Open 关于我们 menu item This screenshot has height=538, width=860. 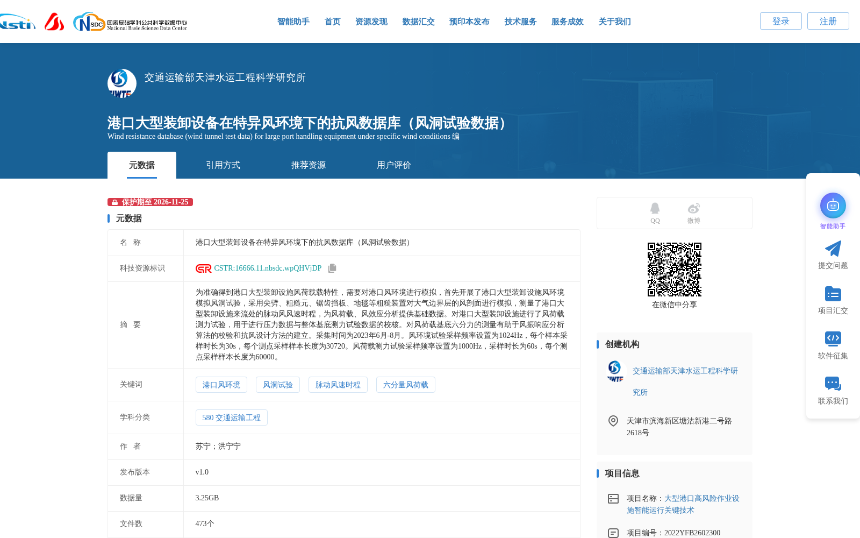coord(614,22)
